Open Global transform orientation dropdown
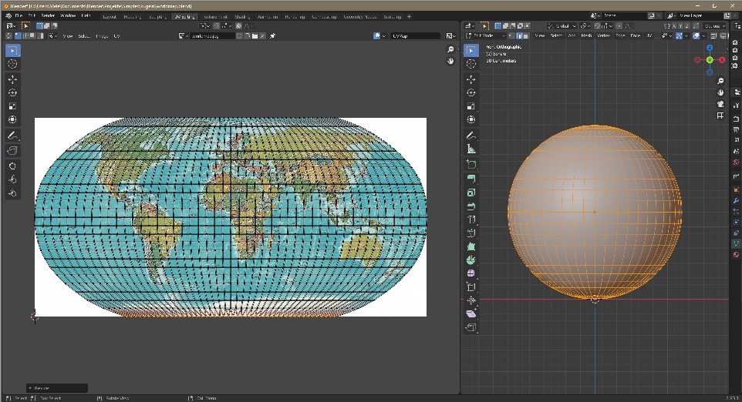 (x=562, y=26)
